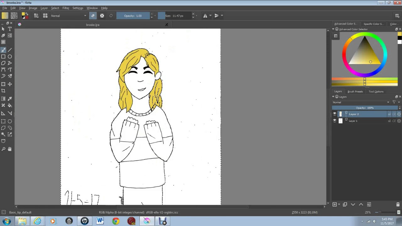The height and width of the screenshot is (226, 402).
Task: Select the Fill bucket tool
Action: (10, 105)
